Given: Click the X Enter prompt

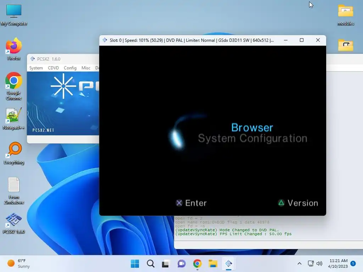Looking at the screenshot, I should [x=191, y=203].
